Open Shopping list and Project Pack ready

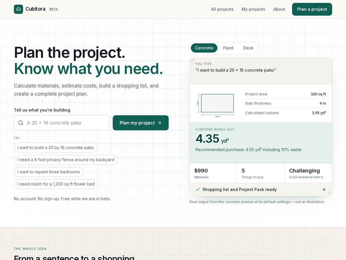click(x=261, y=190)
